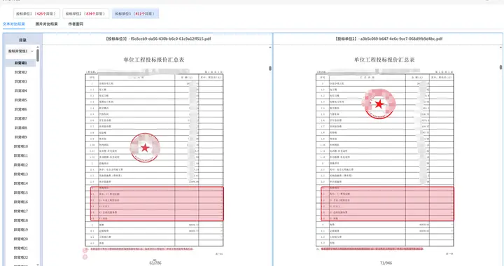
Task: Click the 71/946 page indicator
Action: click(386, 262)
